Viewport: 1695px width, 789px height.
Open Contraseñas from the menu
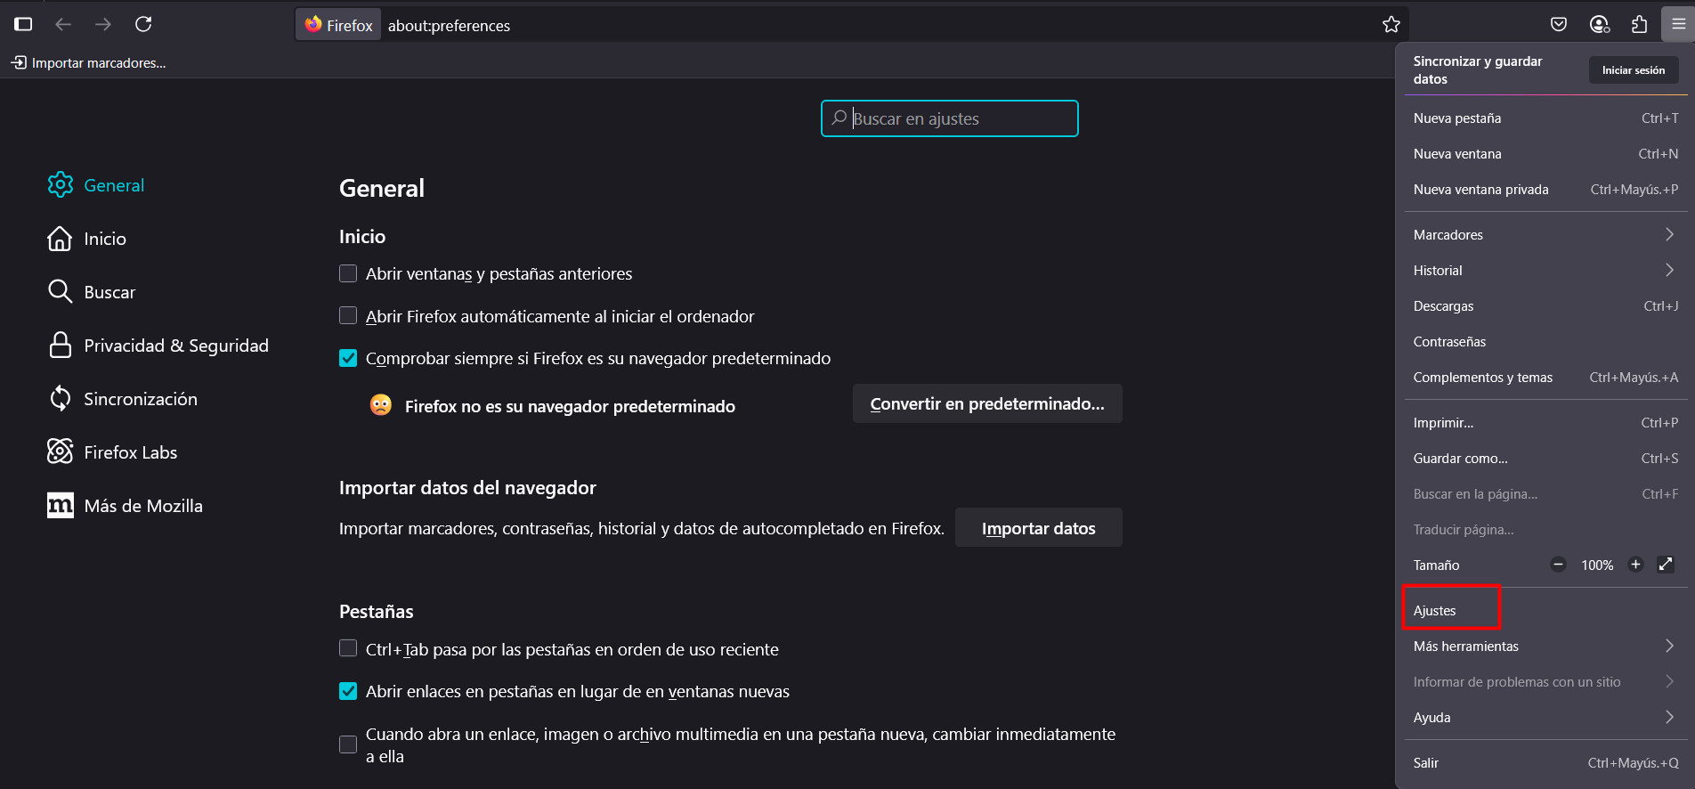pyautogui.click(x=1545, y=341)
